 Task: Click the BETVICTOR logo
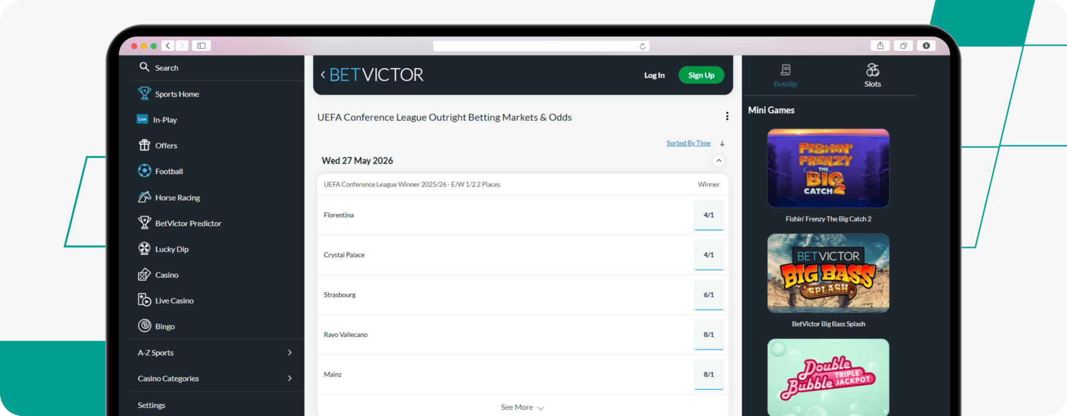(x=376, y=75)
